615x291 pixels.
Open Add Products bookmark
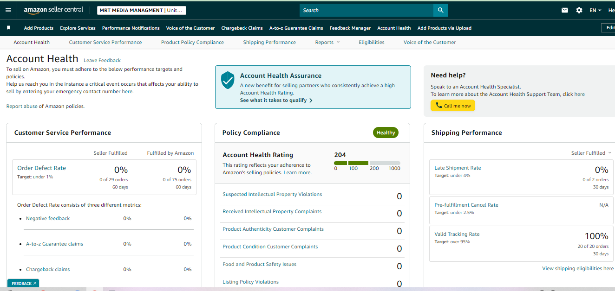(x=39, y=28)
